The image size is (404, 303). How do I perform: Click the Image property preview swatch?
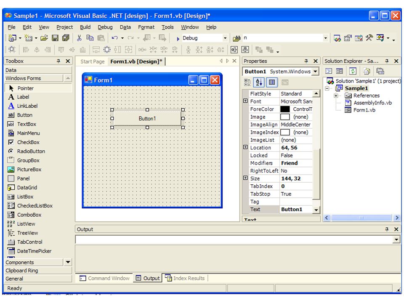pyautogui.click(x=285, y=117)
